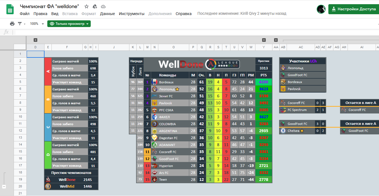Click the Chelsea team name cell
Screen dimensions: 379x196
pos(301,131)
